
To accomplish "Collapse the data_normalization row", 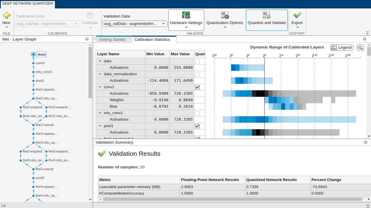I will click(99, 74).
